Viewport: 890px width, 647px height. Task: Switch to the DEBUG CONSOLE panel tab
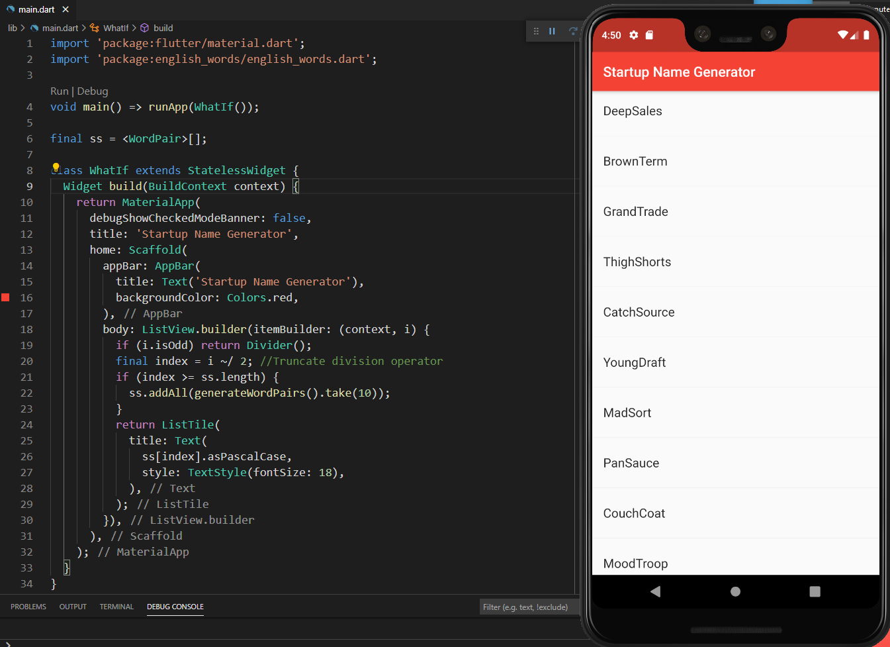pyautogui.click(x=175, y=607)
